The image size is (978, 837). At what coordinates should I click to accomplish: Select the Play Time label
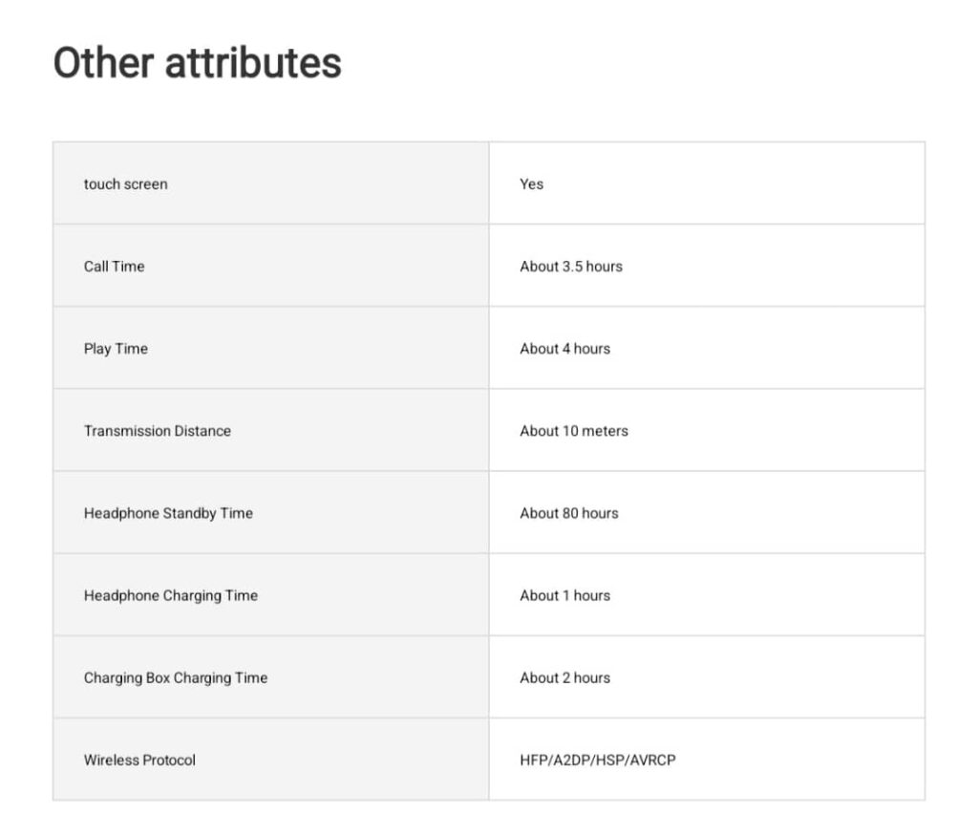click(x=116, y=349)
